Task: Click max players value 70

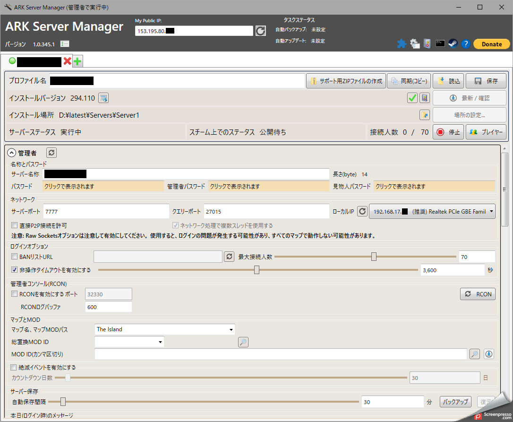Action: [x=477, y=257]
